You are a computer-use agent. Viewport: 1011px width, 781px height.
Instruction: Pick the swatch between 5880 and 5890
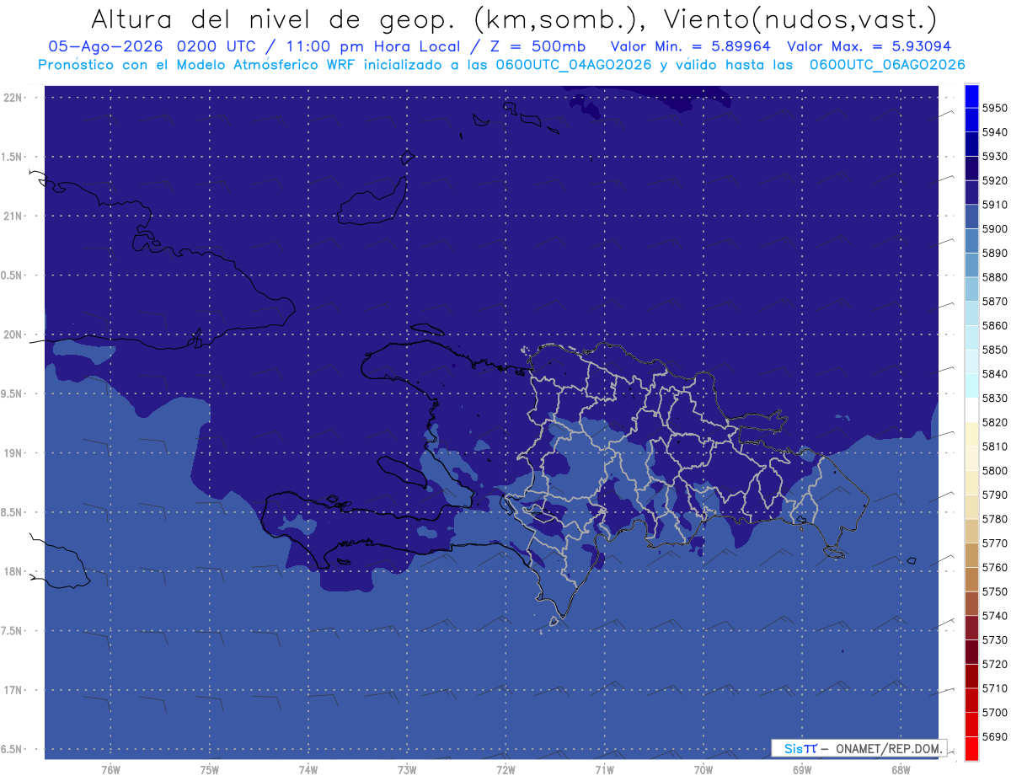click(x=971, y=265)
